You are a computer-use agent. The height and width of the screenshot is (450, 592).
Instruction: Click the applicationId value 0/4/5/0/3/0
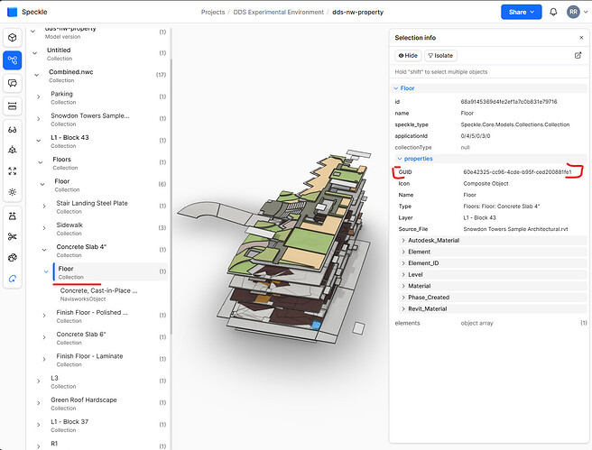pos(476,136)
